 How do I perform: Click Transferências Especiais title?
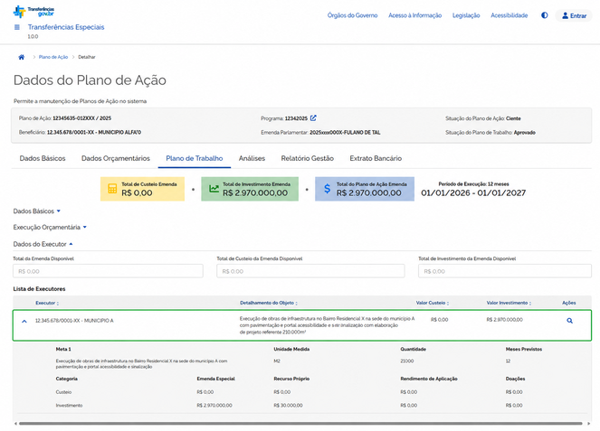pos(66,27)
